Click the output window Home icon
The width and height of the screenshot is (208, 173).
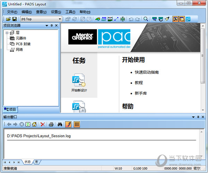pyautogui.click(x=34, y=124)
